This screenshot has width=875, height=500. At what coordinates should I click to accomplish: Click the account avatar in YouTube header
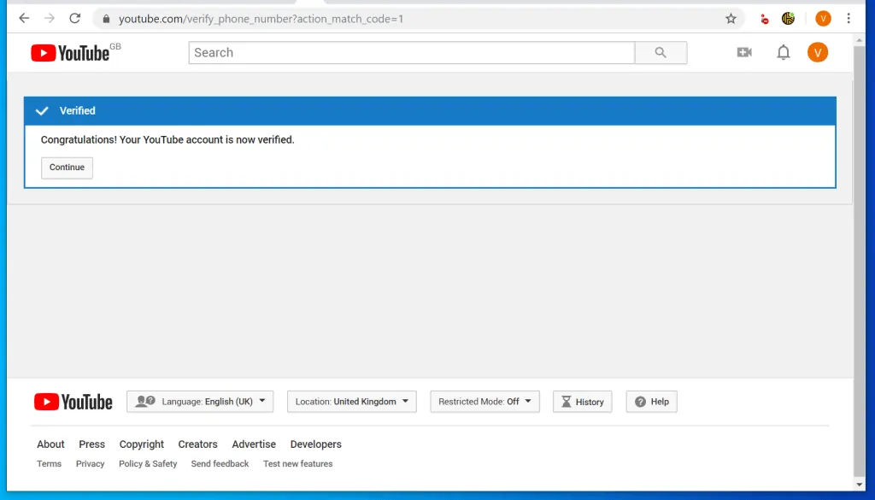coord(818,52)
